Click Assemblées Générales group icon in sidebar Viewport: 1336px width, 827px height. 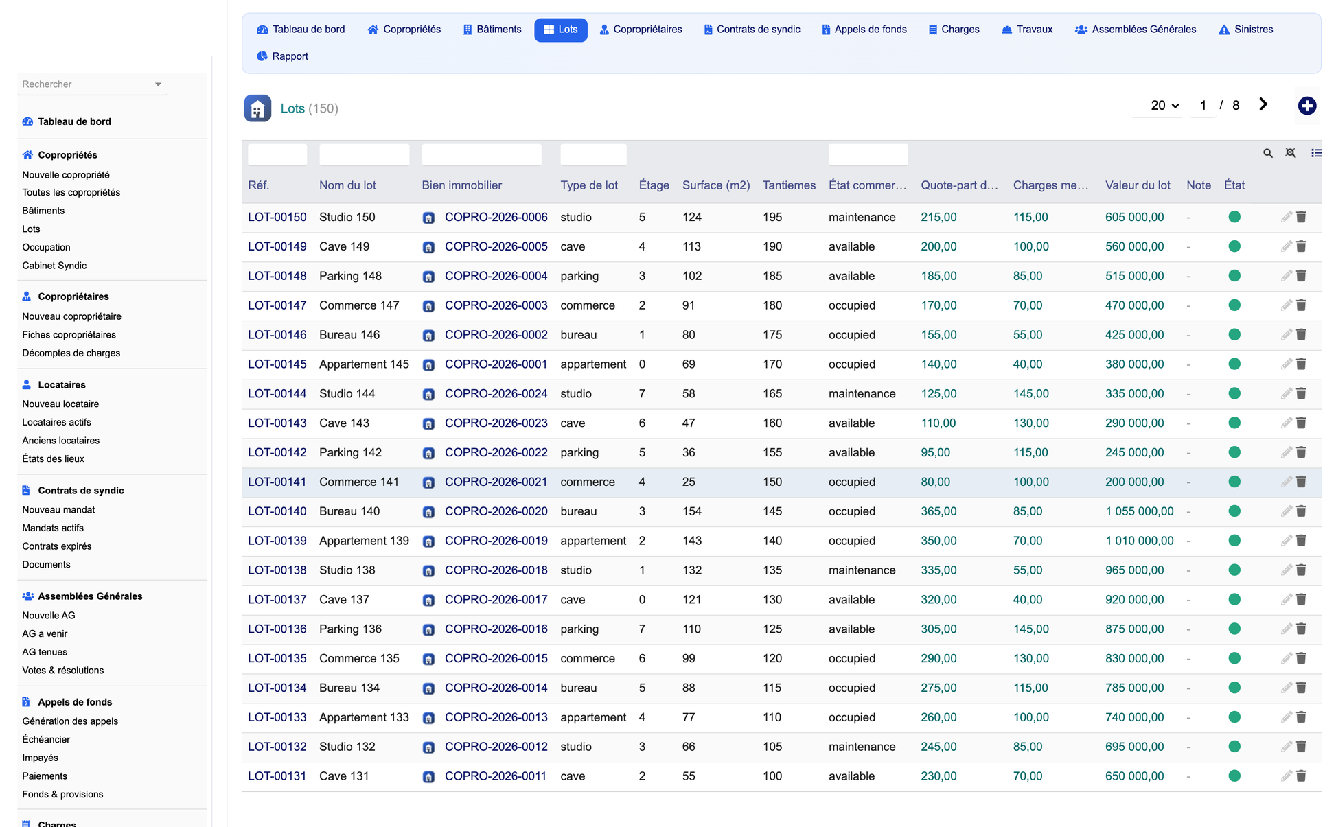pos(28,596)
